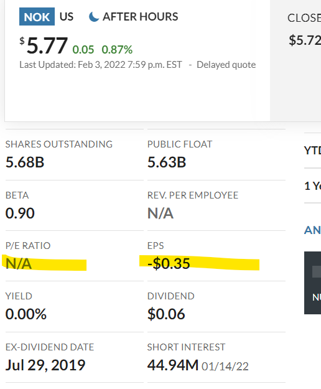
Task: Click the highlighted P/E Ratio N/A
Action: (x=19, y=264)
